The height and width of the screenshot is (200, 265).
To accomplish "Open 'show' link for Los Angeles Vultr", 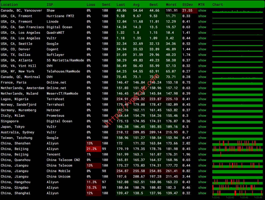I will coord(202,38).
